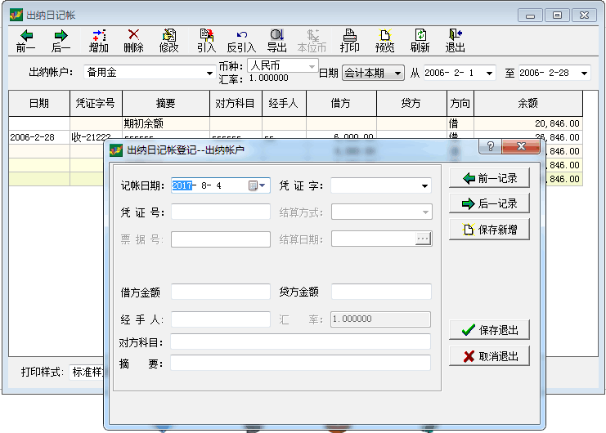This screenshot has height=433, width=606.
Task: Open the 结算方式 dropdown in dialog
Action: [425, 212]
